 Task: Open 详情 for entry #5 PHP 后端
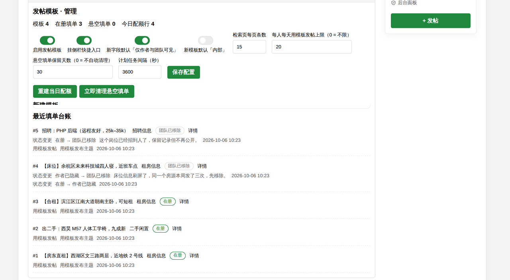(x=193, y=131)
